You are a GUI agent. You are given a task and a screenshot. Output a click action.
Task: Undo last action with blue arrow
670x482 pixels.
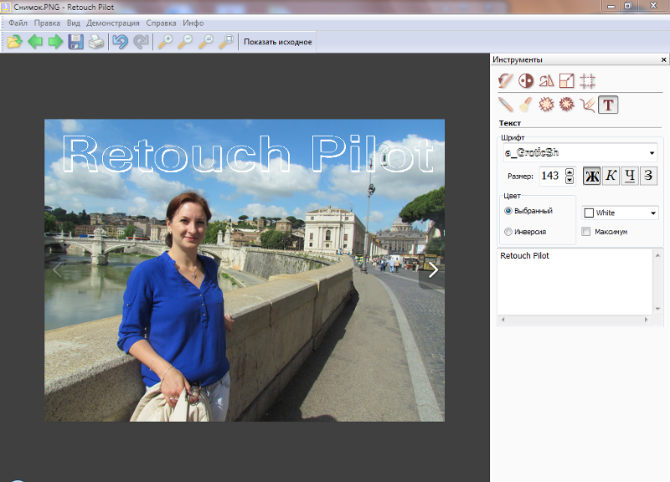(121, 42)
